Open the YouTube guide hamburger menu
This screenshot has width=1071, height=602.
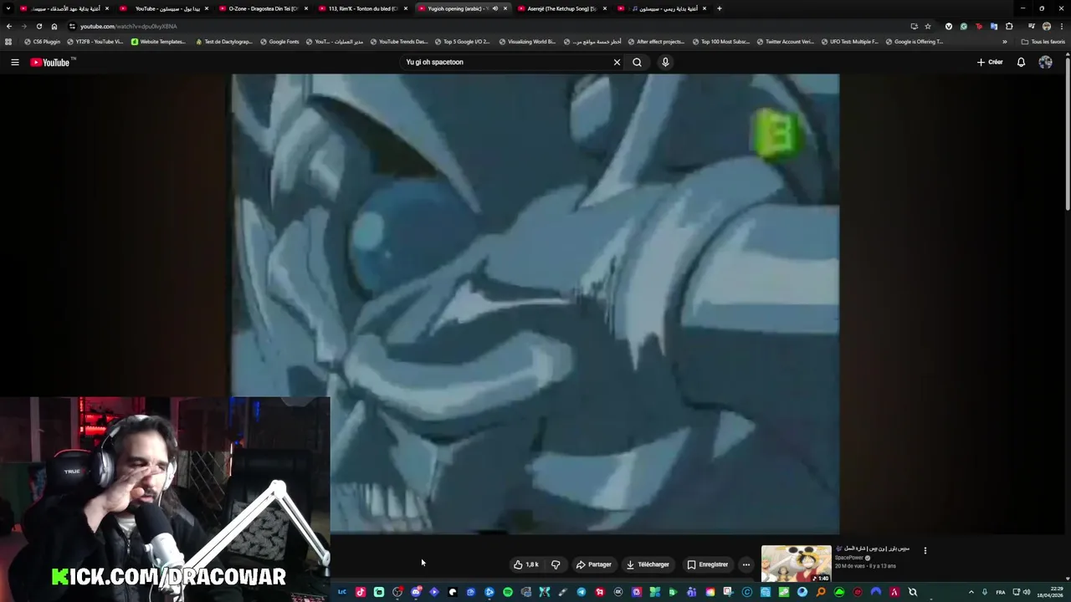tap(14, 62)
